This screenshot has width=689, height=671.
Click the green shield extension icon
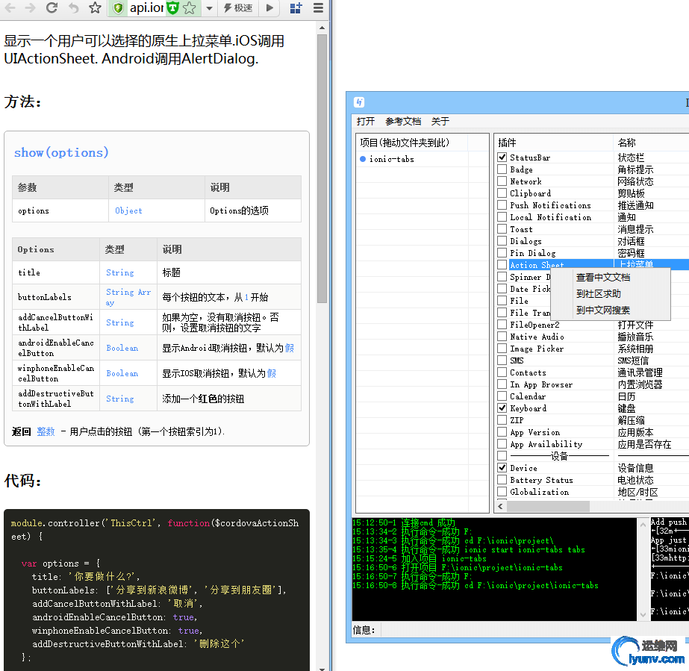[119, 8]
